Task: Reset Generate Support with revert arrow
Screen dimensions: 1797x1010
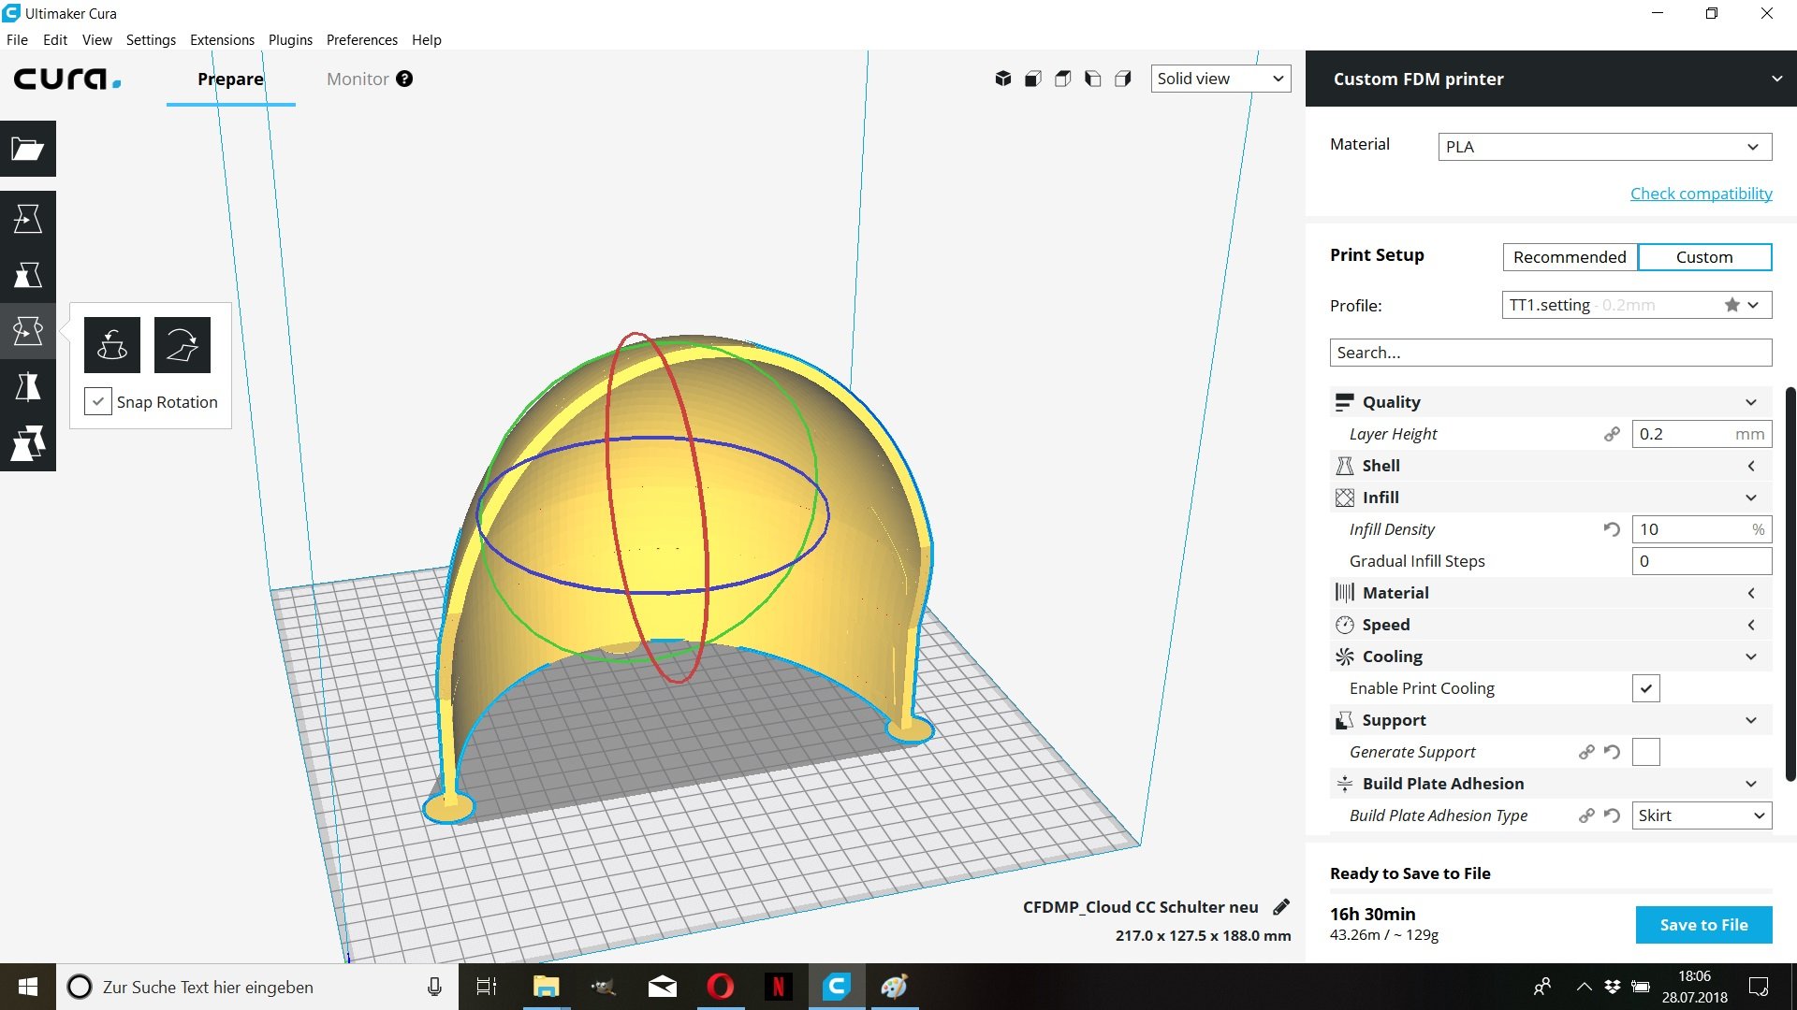Action: (x=1612, y=752)
